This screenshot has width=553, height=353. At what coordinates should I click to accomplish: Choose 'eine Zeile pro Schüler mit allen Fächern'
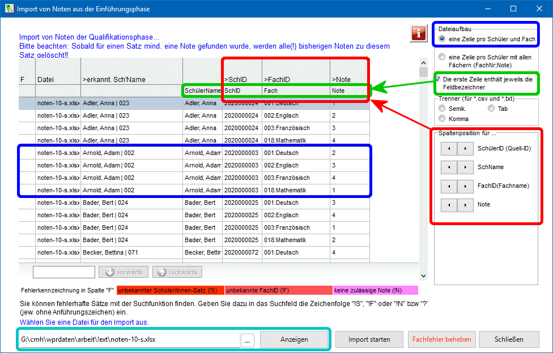(442, 57)
